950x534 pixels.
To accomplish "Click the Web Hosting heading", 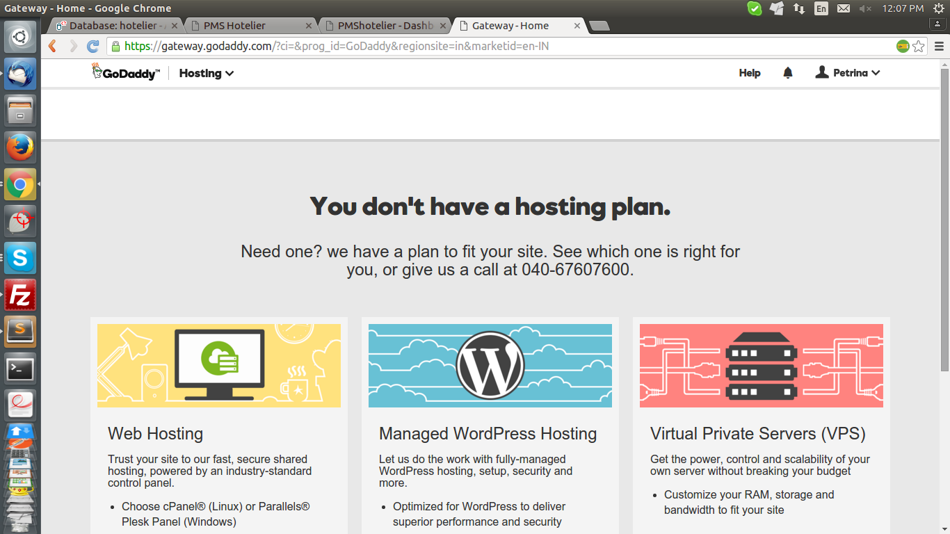I will [155, 434].
